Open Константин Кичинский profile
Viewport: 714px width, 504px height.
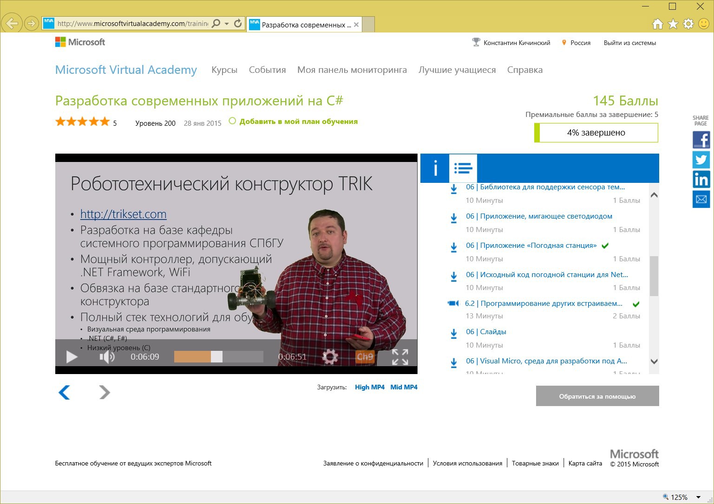517,43
